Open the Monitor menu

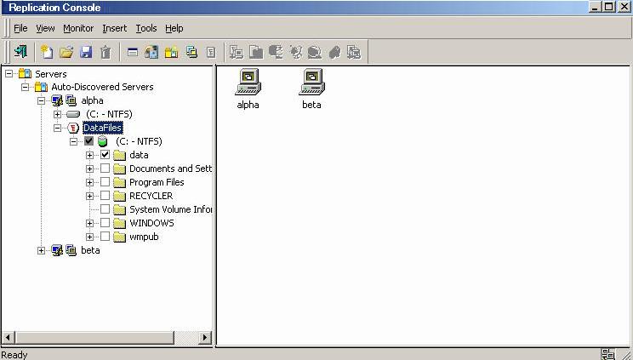(x=78, y=28)
